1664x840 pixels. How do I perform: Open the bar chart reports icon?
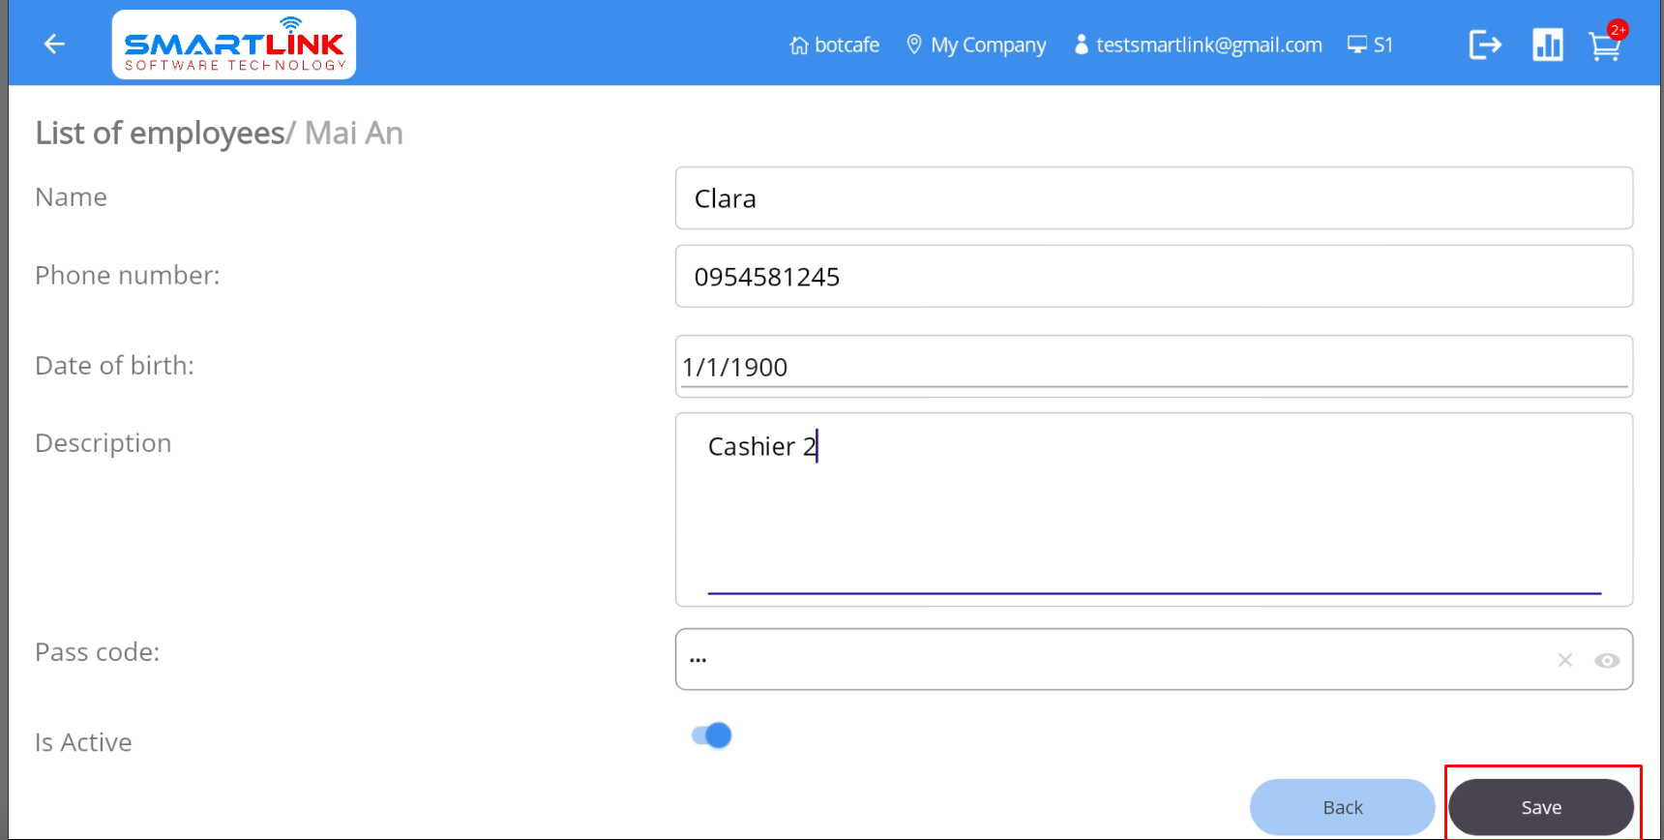[x=1547, y=45]
